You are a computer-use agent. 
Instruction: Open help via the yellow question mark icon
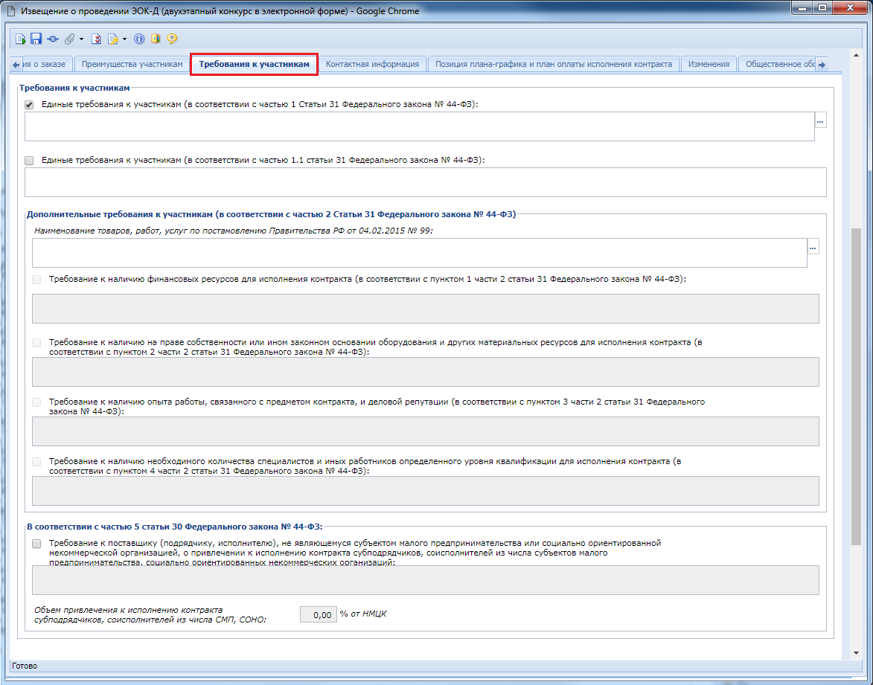[x=172, y=39]
